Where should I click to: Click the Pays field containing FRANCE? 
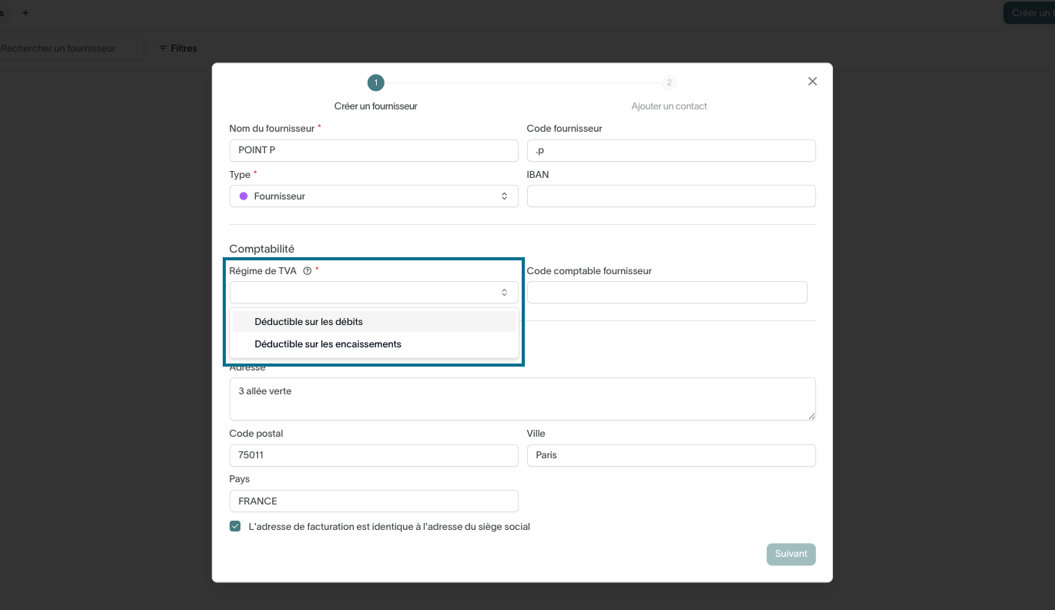(x=374, y=501)
